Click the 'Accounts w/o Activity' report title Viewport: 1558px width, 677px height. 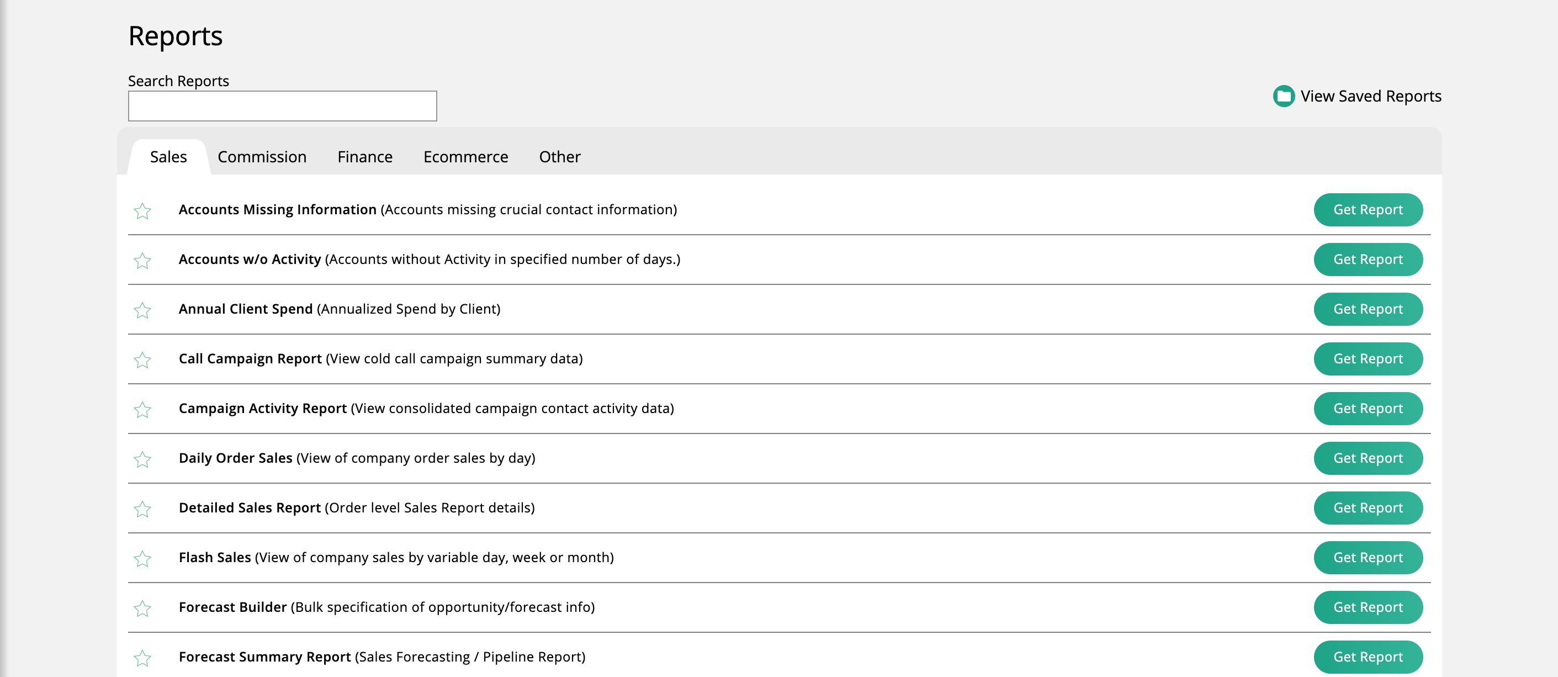coord(250,259)
